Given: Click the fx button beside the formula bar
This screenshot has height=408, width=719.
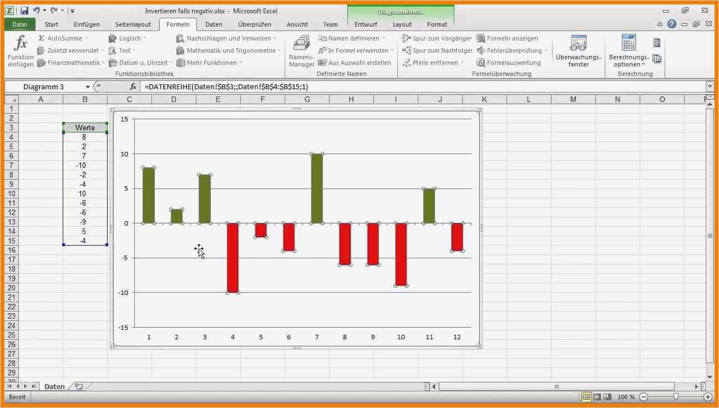Looking at the screenshot, I should 133,86.
